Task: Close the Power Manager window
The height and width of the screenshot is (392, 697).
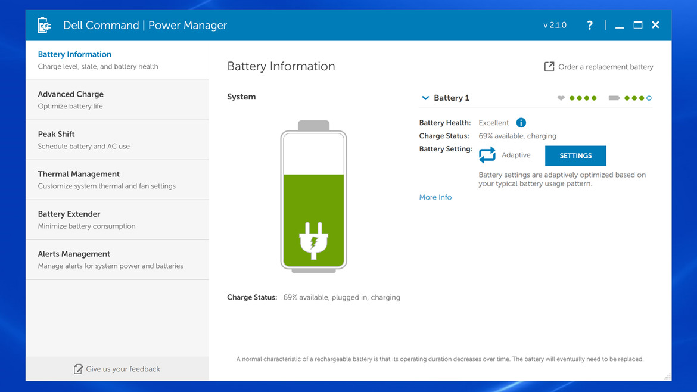Action: (x=656, y=25)
